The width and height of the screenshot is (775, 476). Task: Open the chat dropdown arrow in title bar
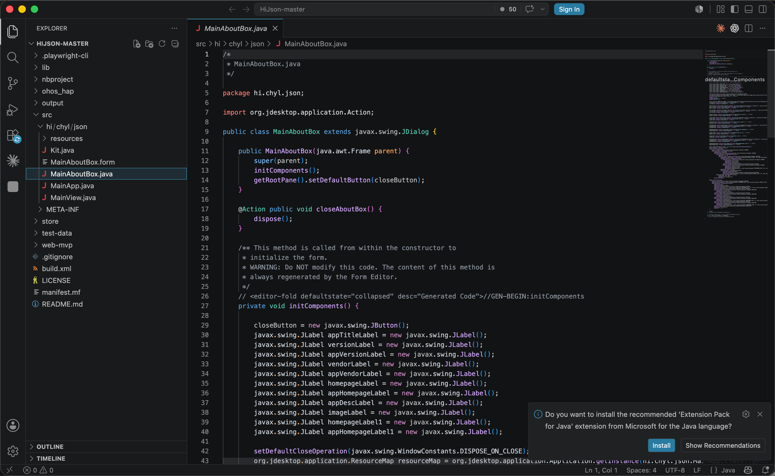tap(542, 9)
